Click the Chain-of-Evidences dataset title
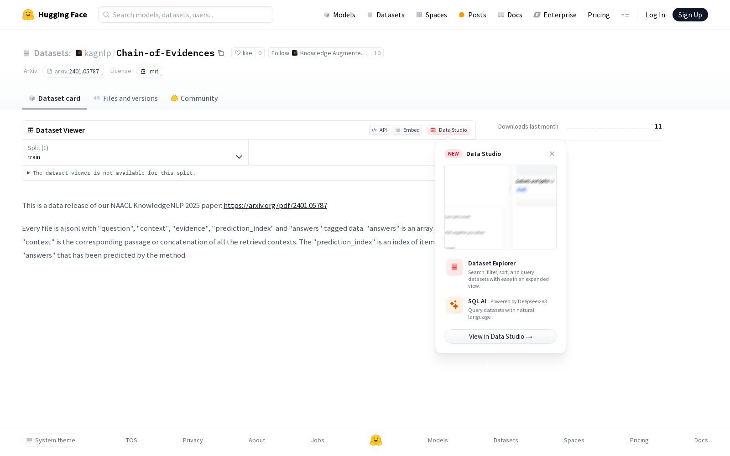The width and height of the screenshot is (730, 456). pyautogui.click(x=165, y=53)
